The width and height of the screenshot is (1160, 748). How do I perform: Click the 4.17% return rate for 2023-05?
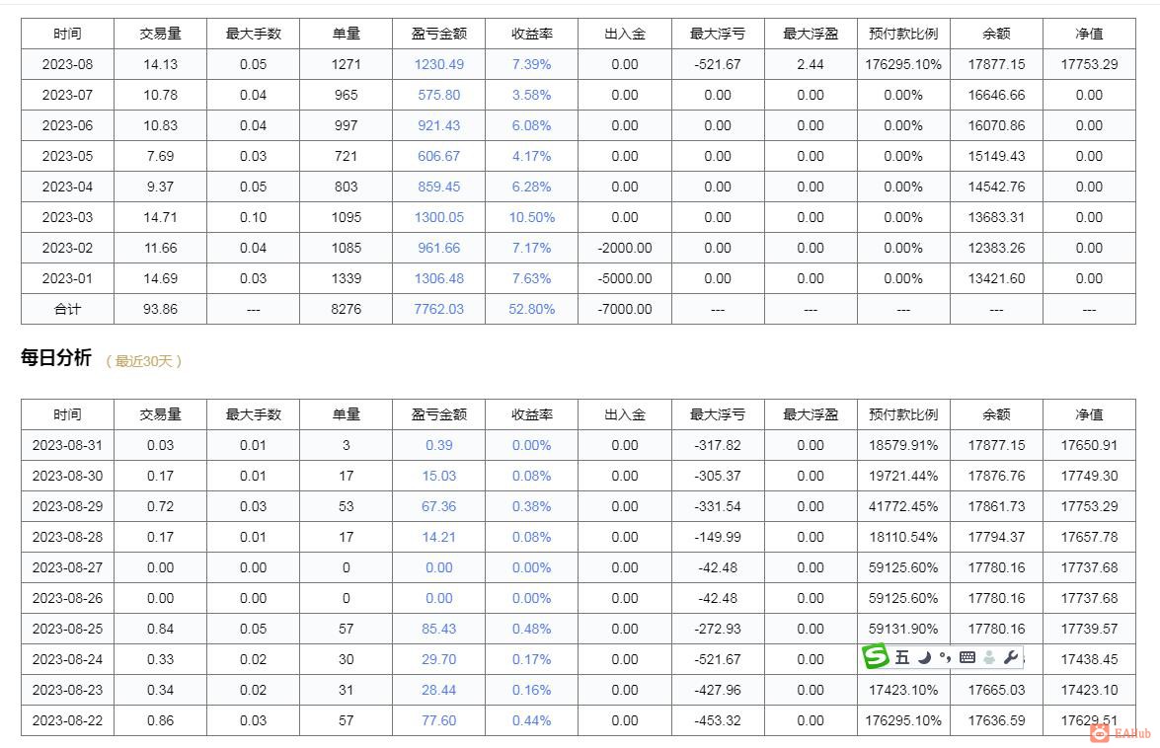click(531, 156)
